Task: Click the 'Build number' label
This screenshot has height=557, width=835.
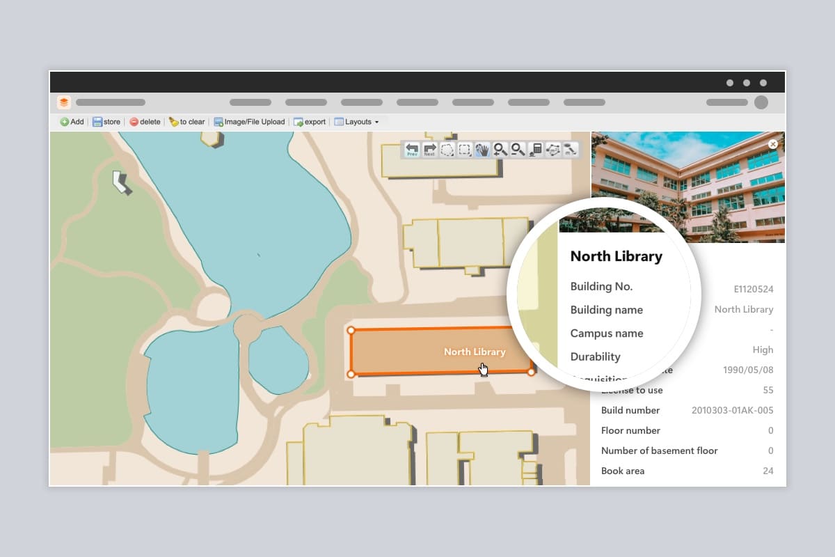Action: pos(630,410)
